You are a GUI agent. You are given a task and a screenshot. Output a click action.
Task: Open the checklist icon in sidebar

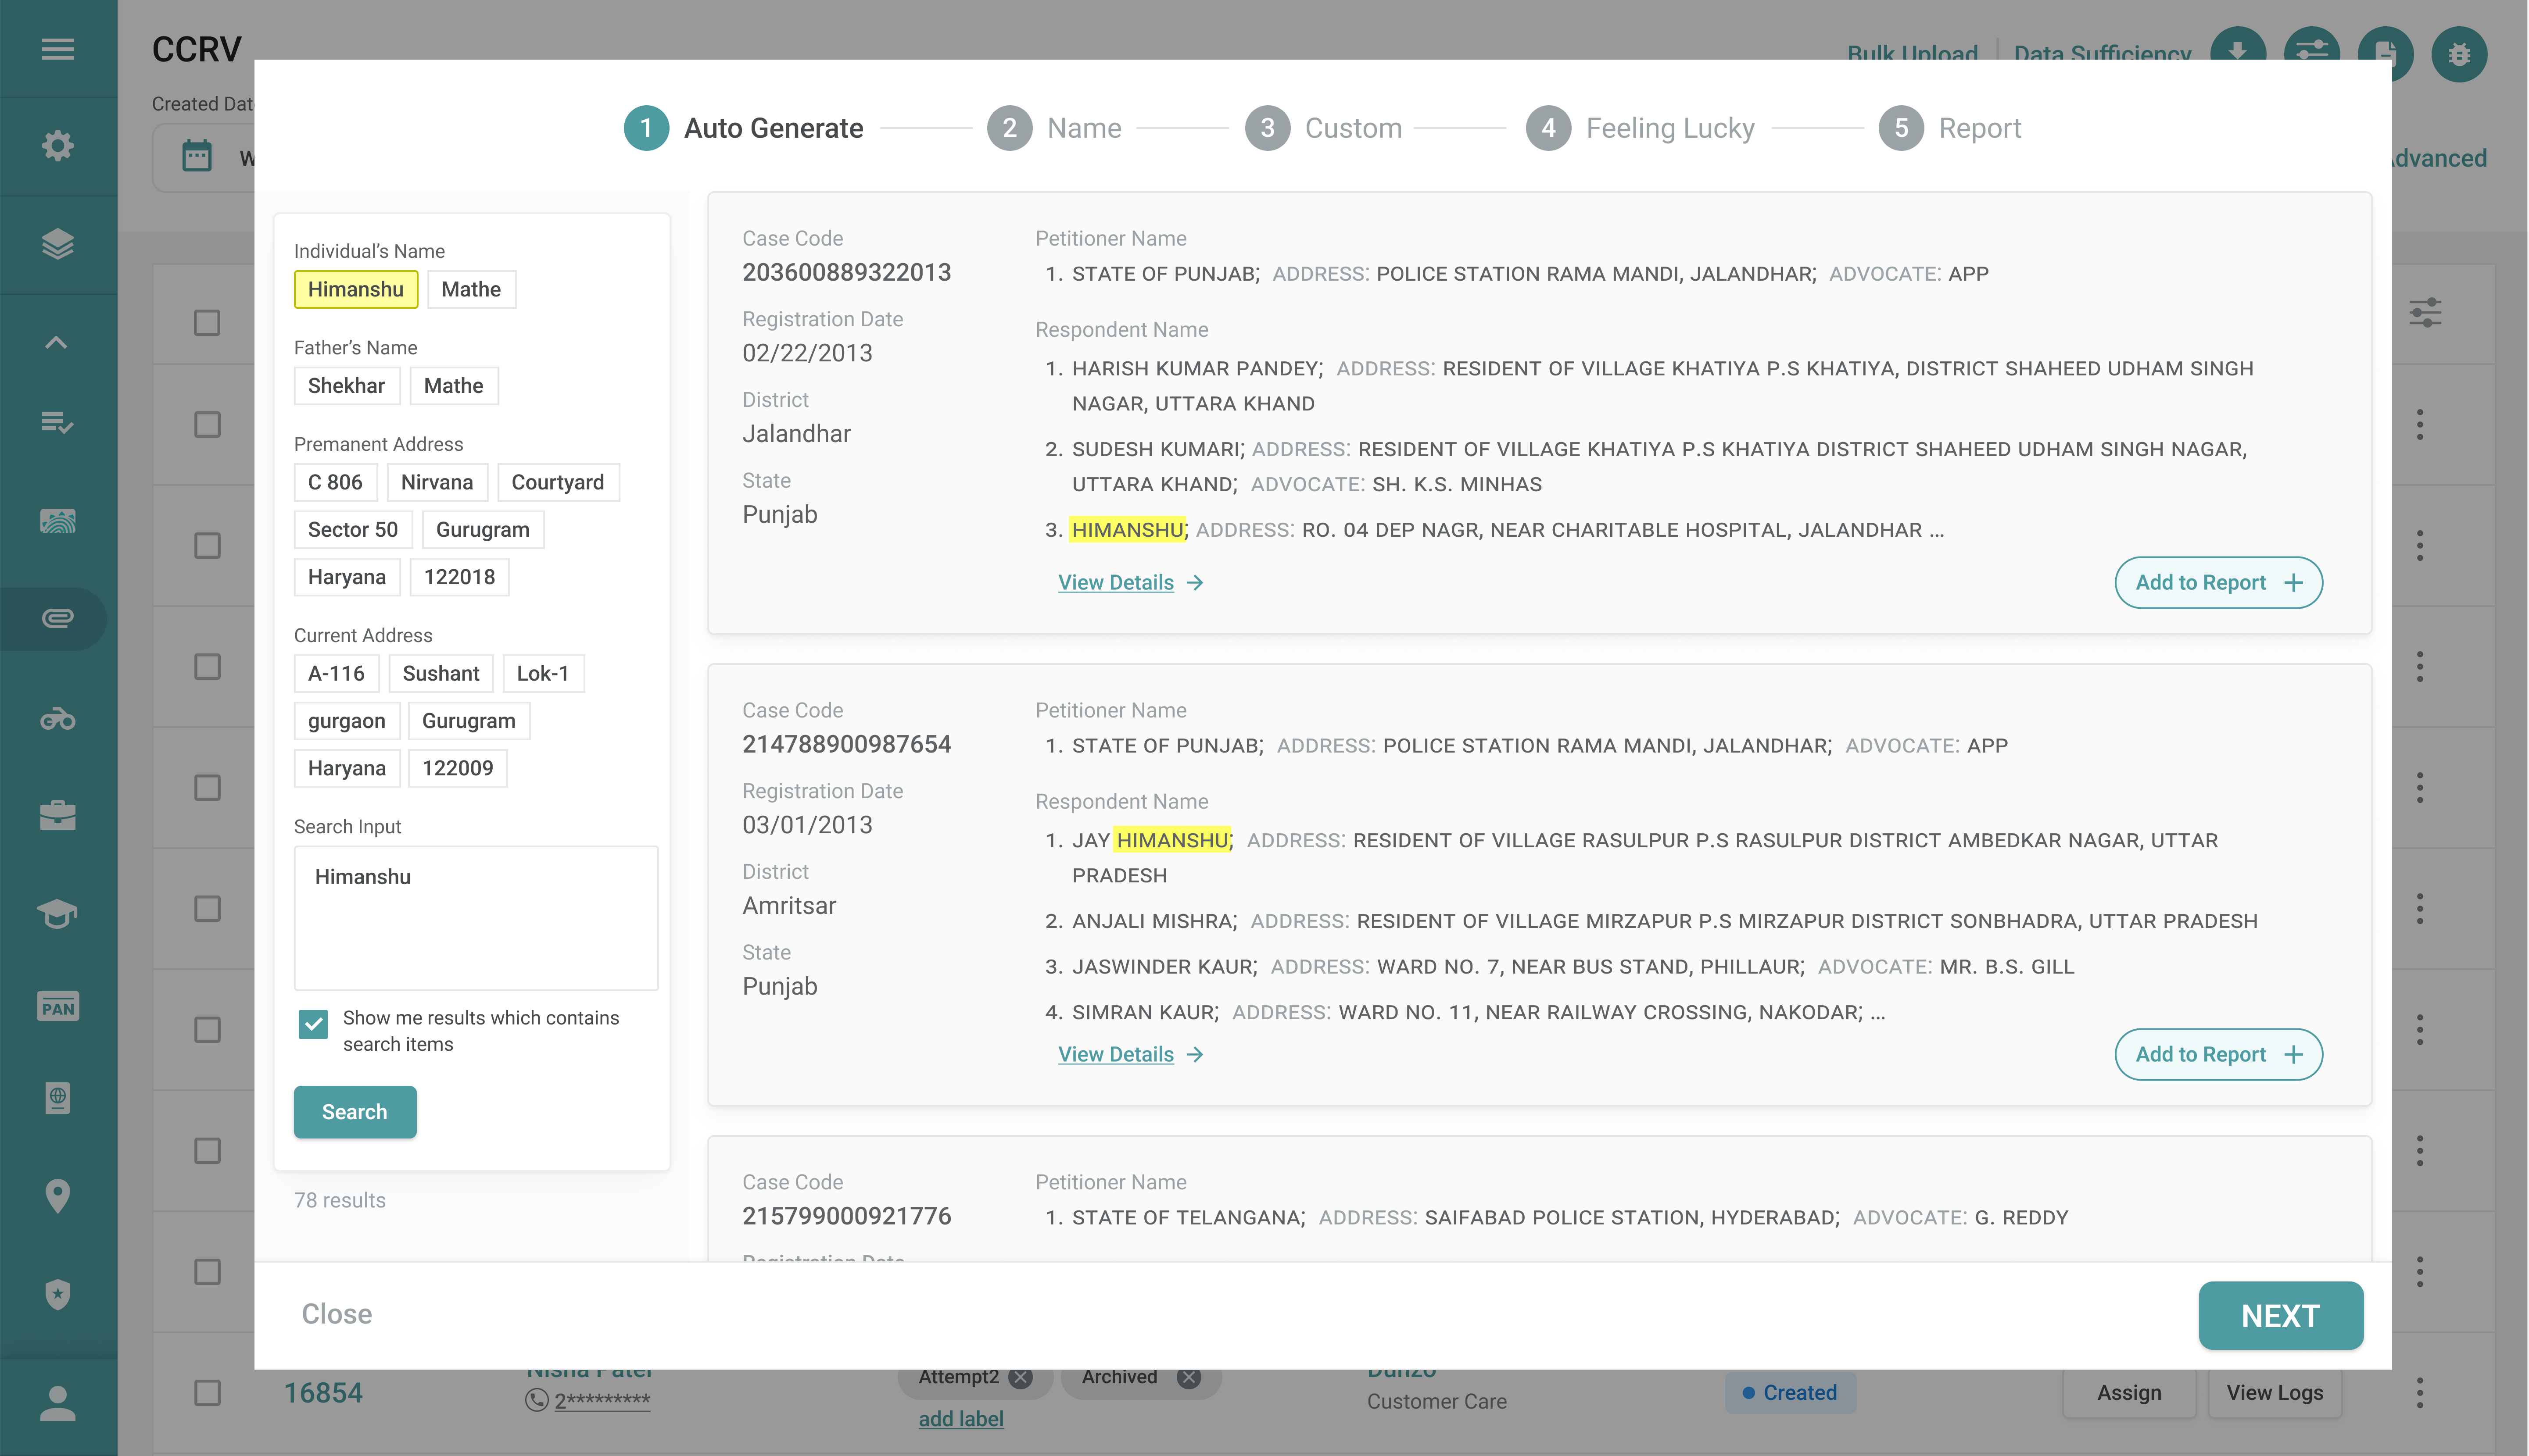[x=57, y=423]
